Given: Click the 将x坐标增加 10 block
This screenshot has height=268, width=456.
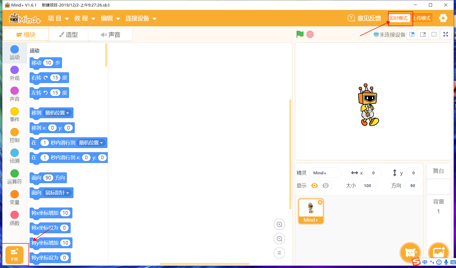Looking at the screenshot, I should pyautogui.click(x=51, y=213).
